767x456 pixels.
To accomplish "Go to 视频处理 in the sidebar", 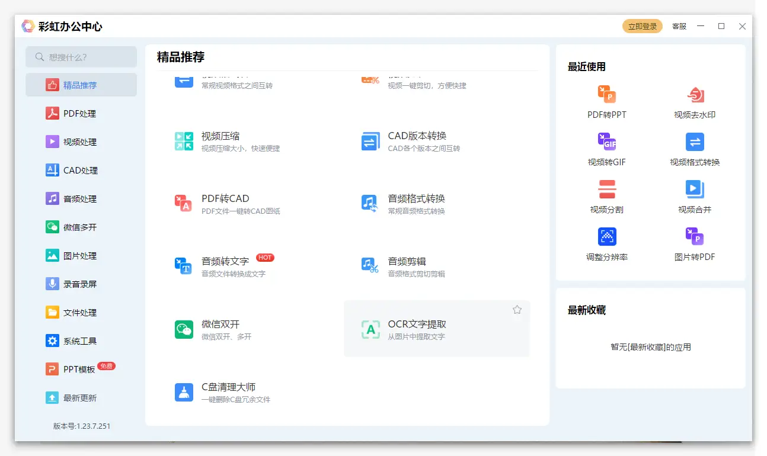I will (x=80, y=142).
